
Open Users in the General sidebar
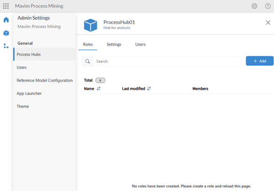[21, 67]
